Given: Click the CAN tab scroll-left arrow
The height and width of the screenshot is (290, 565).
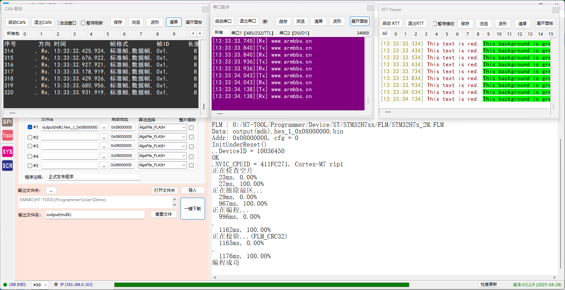Looking at the screenshot, I should pos(193,34).
